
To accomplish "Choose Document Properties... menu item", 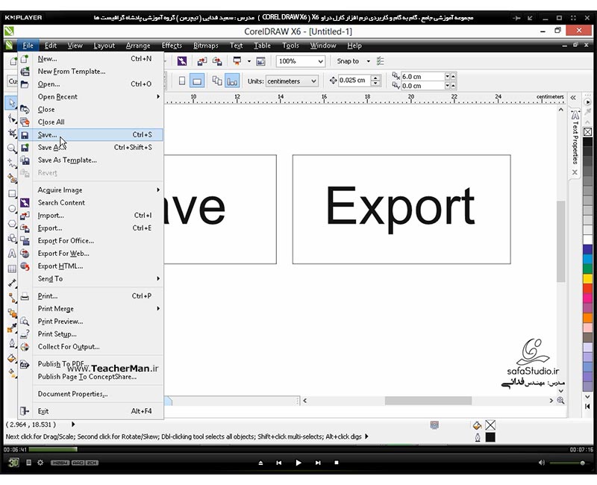I will point(90,394).
